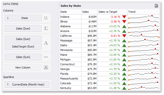Click the dimension column type icon beside State

click(46, 18)
